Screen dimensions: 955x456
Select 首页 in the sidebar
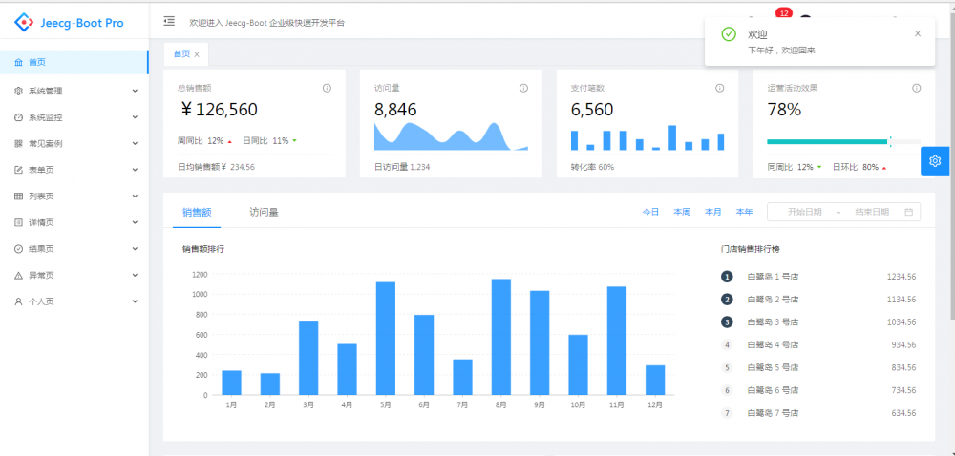[x=74, y=62]
